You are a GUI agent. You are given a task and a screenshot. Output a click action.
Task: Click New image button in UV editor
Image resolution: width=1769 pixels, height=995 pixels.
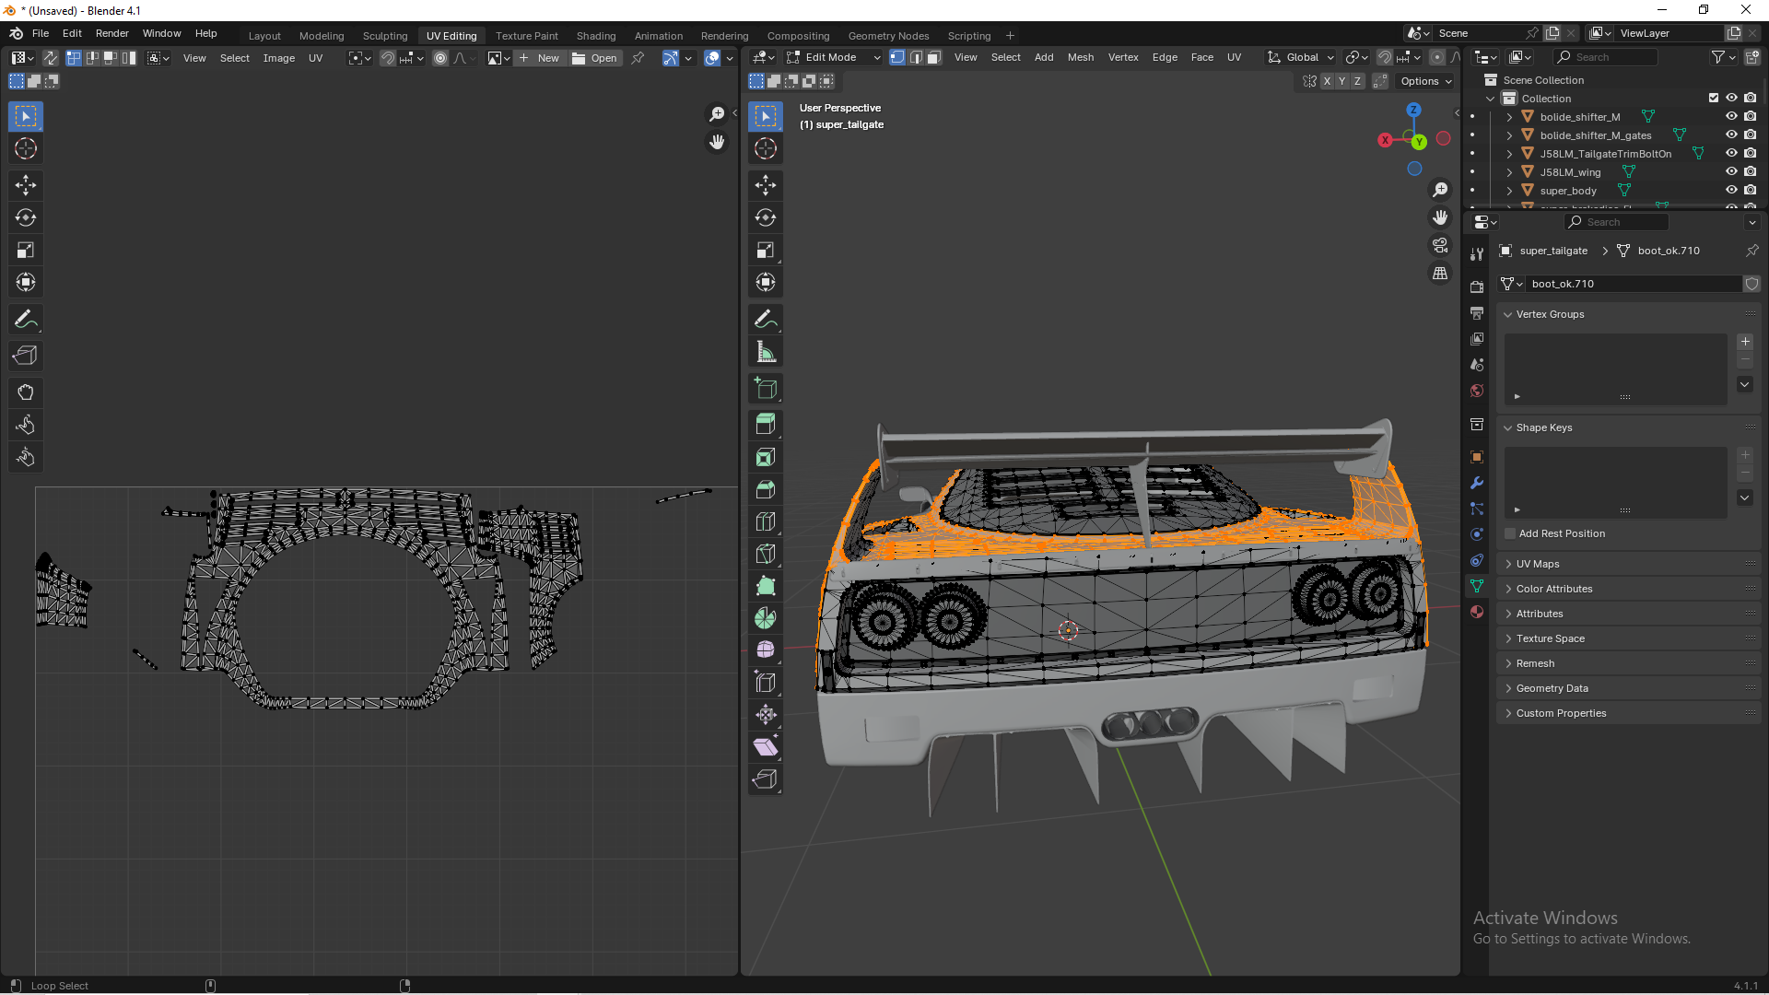coord(539,58)
